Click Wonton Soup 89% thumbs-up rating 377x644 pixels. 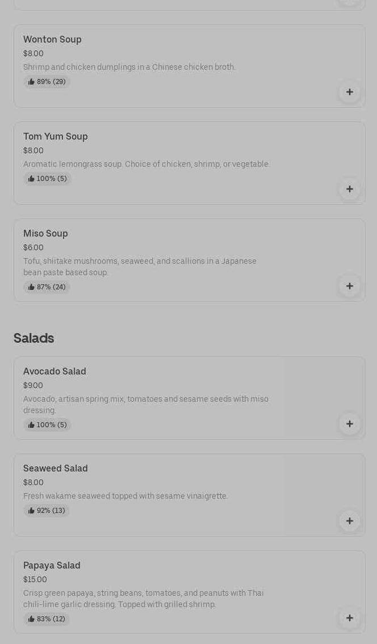point(47,82)
